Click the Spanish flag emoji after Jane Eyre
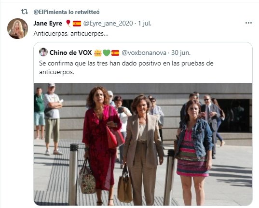The height and width of the screenshot is (208, 259). (x=77, y=24)
